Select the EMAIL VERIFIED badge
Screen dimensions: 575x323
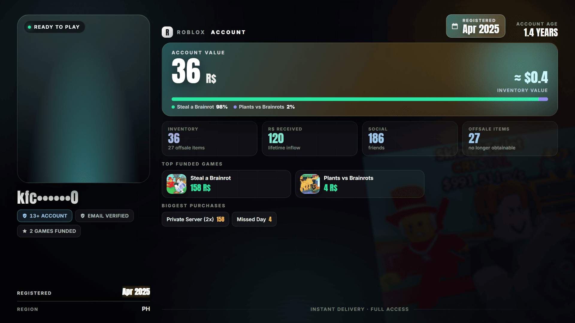[x=104, y=216]
